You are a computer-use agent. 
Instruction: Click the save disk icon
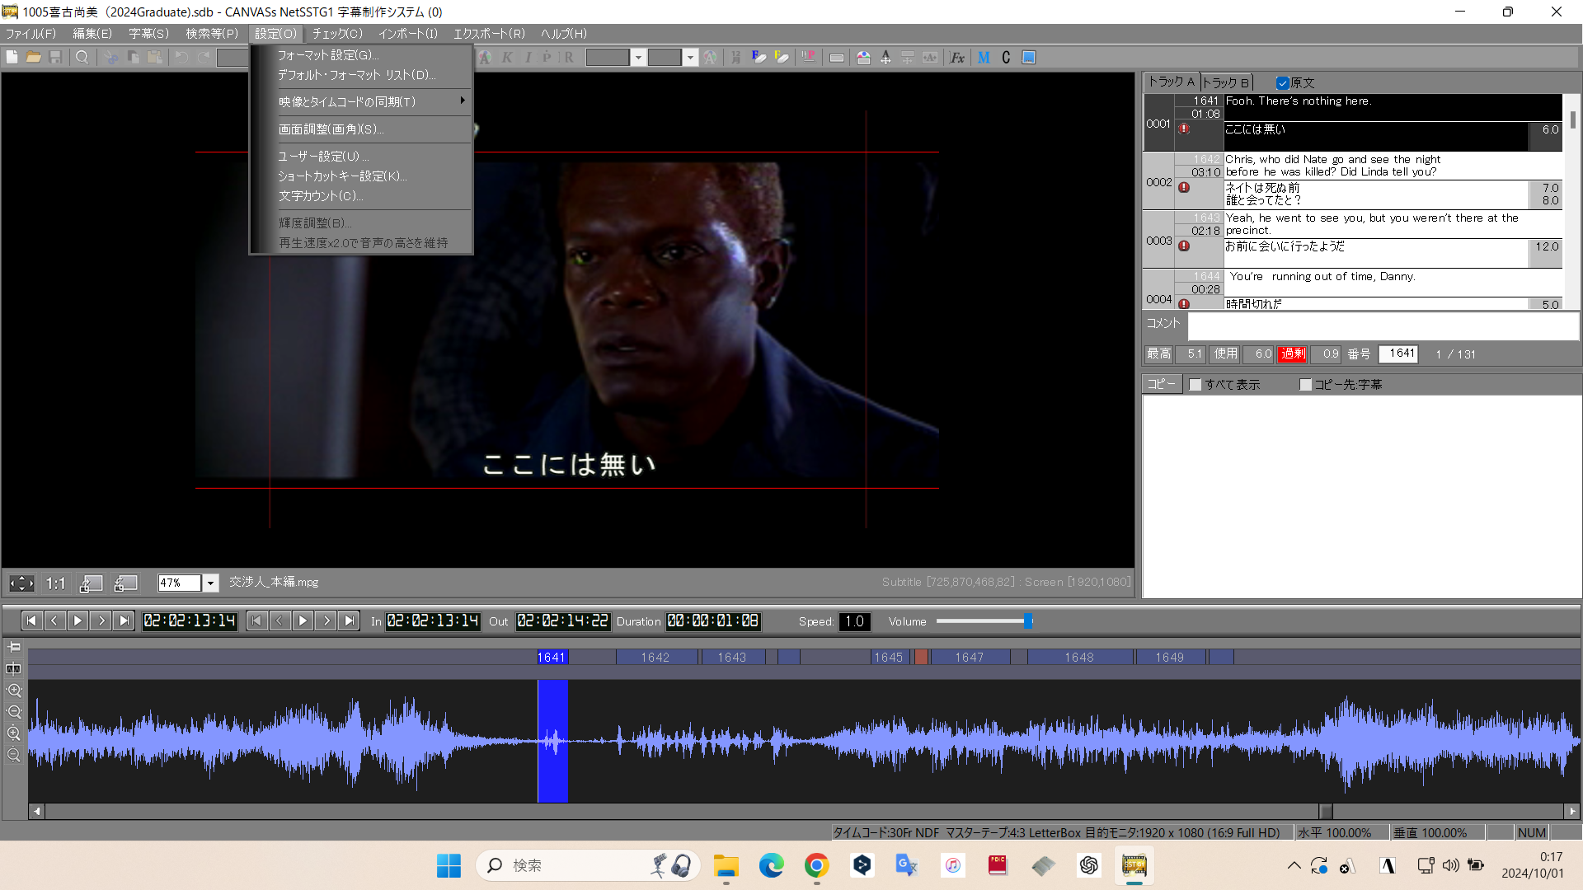point(55,58)
